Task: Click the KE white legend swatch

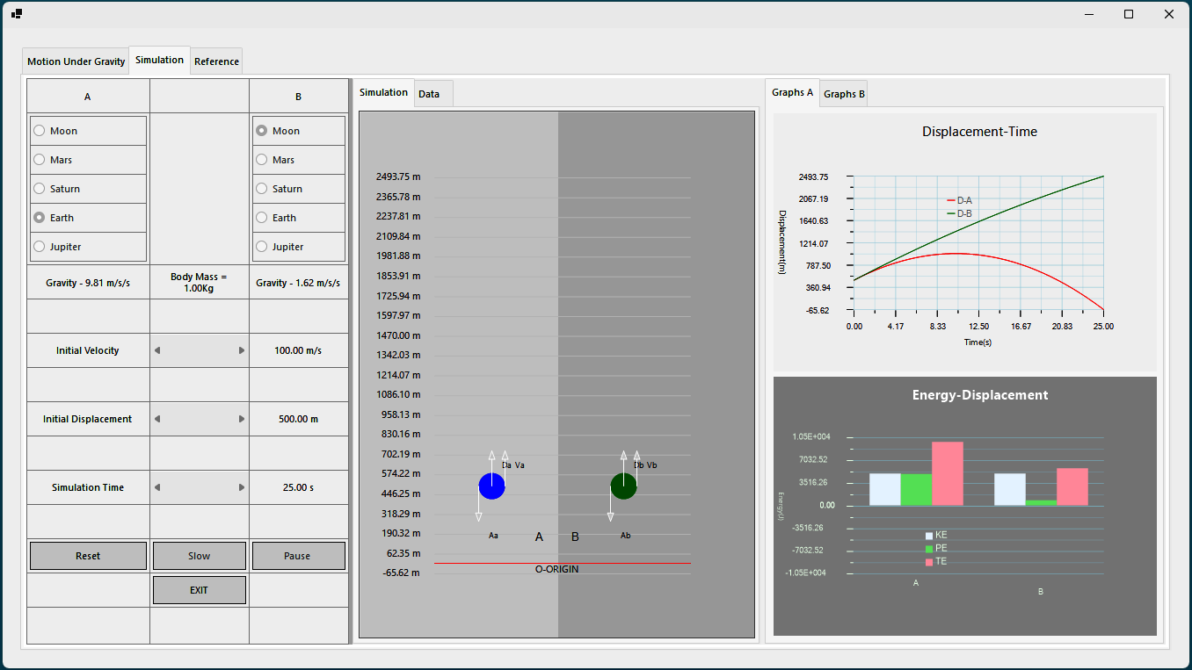Action: (929, 535)
